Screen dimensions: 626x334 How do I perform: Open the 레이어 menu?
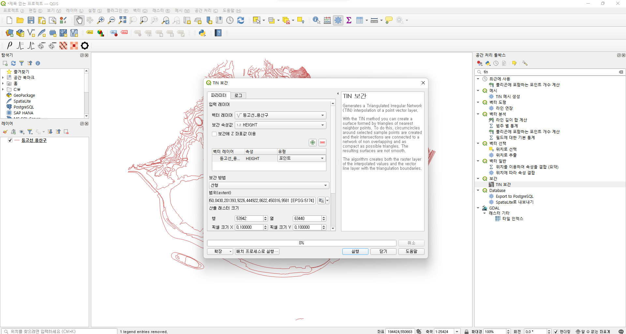75,11
